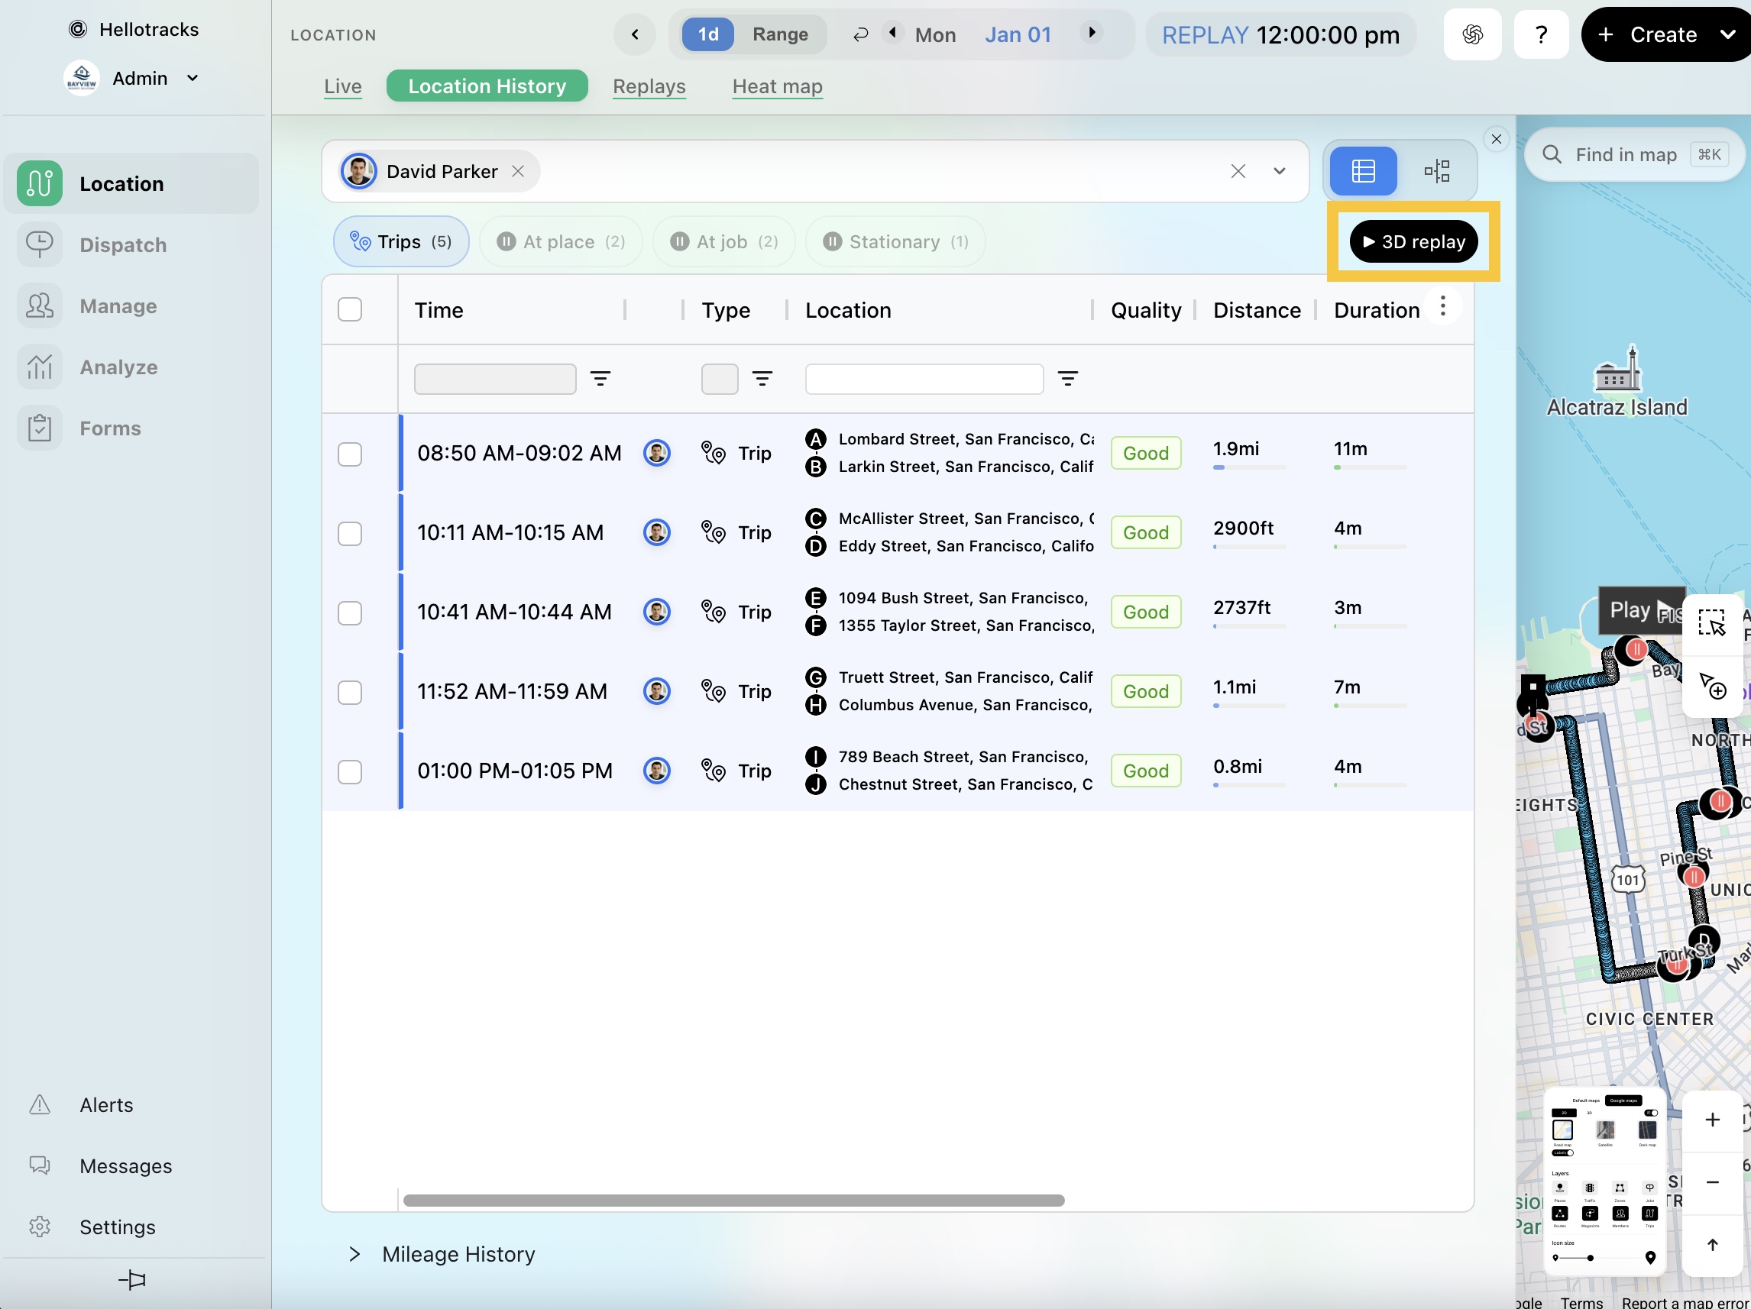This screenshot has width=1751, height=1309.
Task: Switch to the Heat map tab
Action: pyautogui.click(x=778, y=86)
